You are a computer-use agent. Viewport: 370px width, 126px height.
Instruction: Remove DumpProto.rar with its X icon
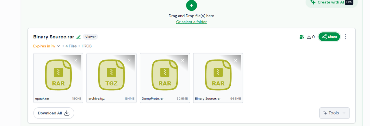coord(182,60)
